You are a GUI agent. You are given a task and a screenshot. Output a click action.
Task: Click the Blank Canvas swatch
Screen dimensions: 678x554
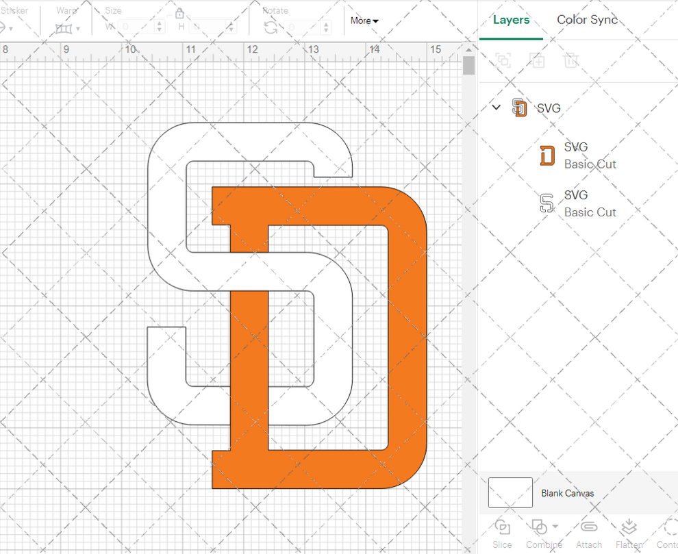click(x=510, y=492)
